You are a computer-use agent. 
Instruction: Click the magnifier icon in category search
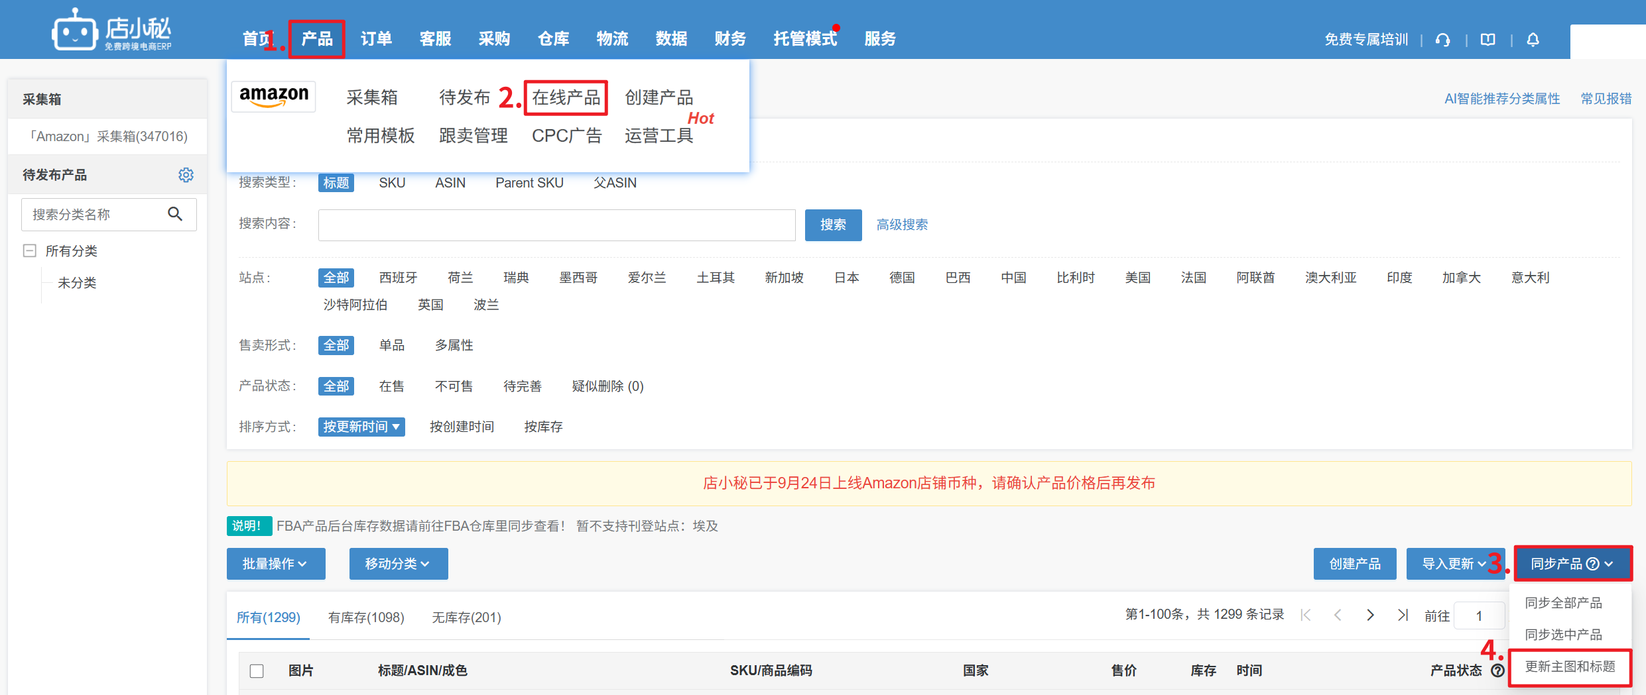coord(175,214)
